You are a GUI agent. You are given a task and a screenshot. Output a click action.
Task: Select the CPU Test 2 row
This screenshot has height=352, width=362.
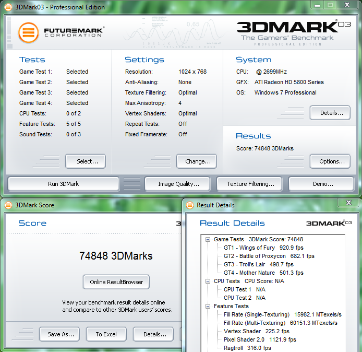tap(245, 298)
